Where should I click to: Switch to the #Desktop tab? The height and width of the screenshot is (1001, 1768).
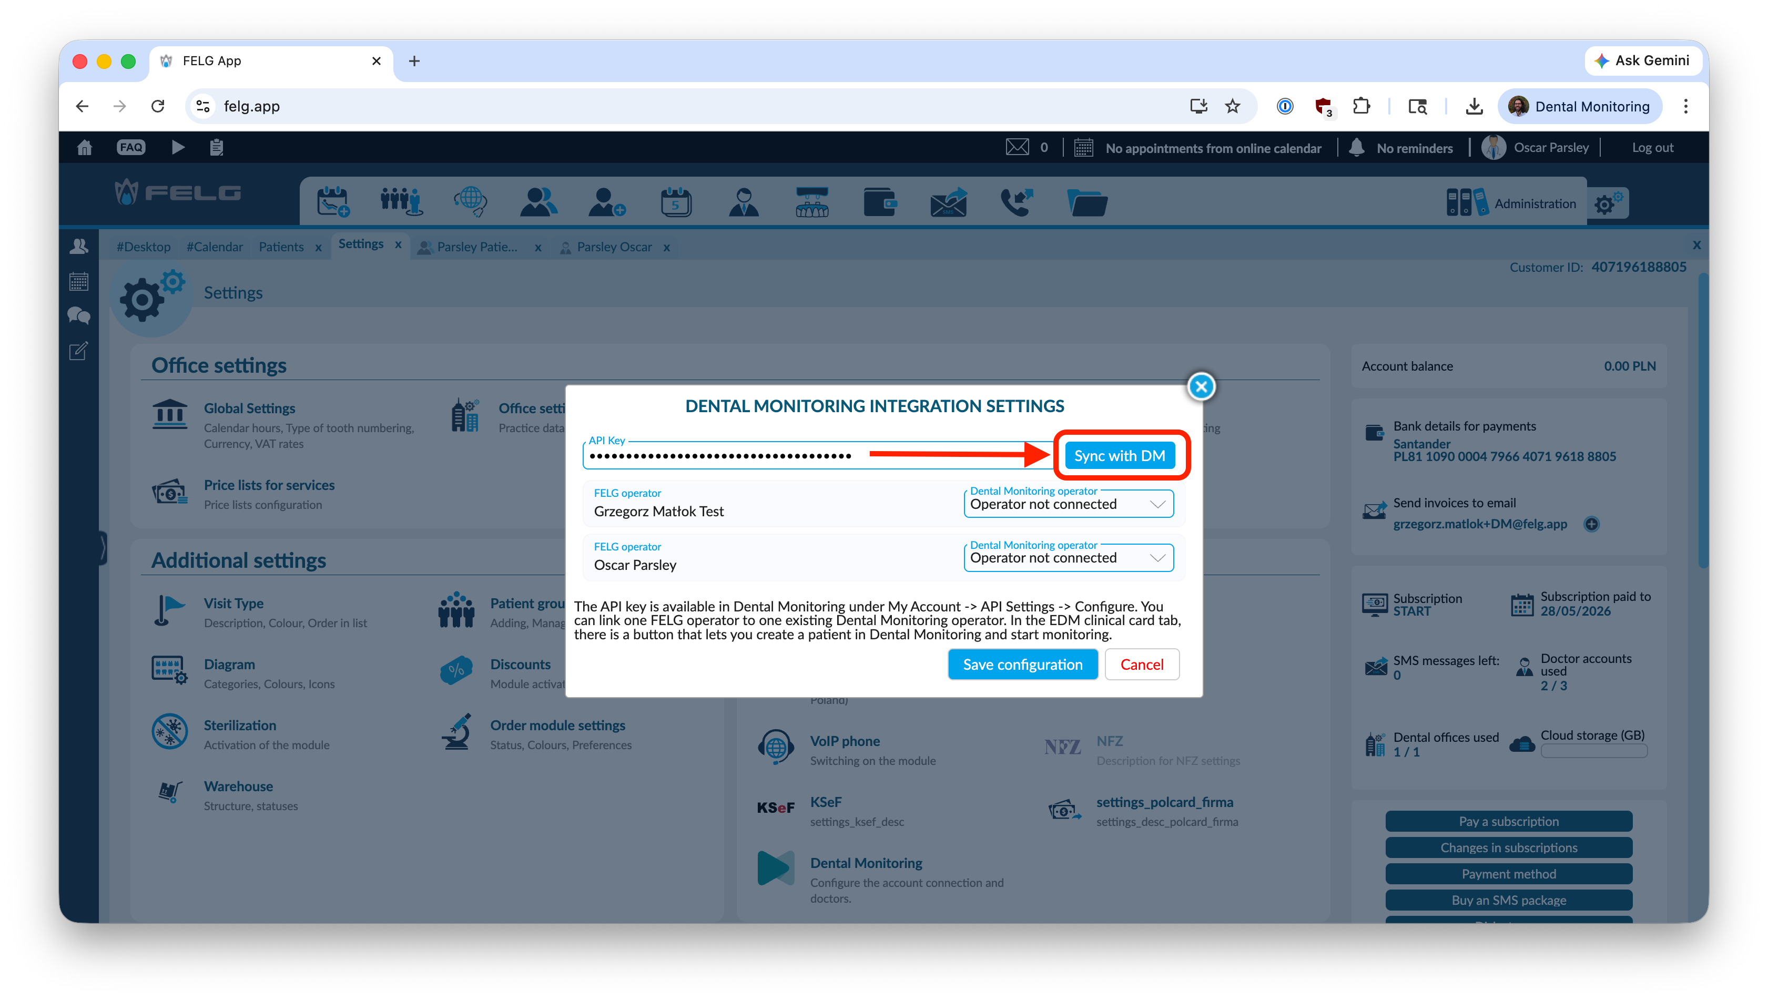point(143,247)
